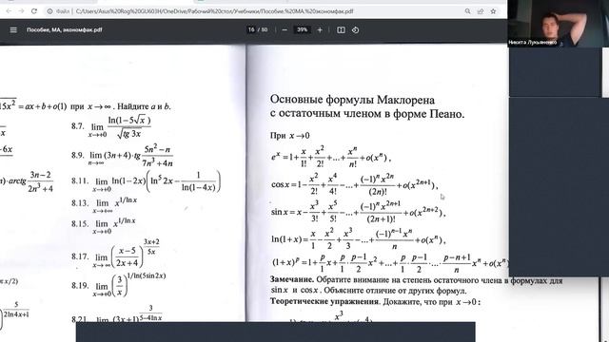Click the e^x Maclaurin formula

331,156
